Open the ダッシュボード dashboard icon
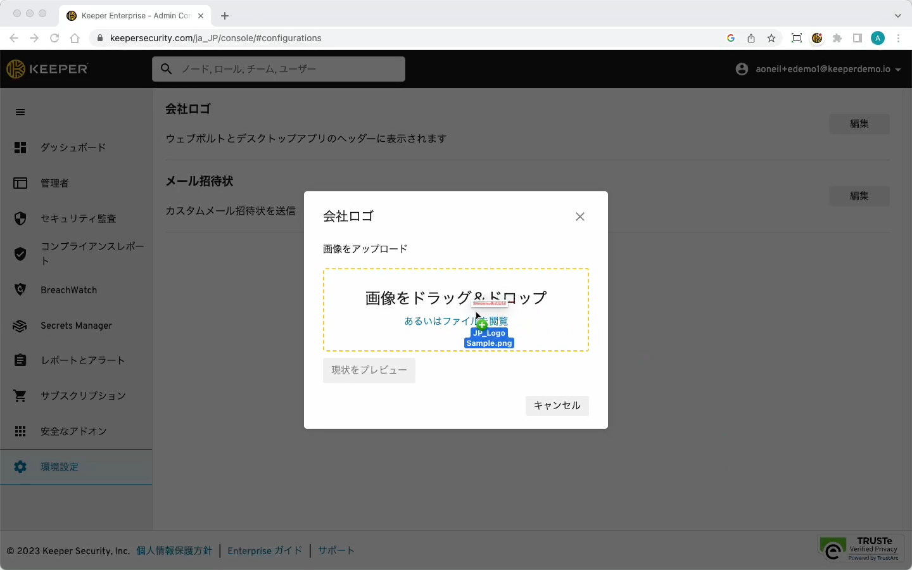 (x=20, y=148)
